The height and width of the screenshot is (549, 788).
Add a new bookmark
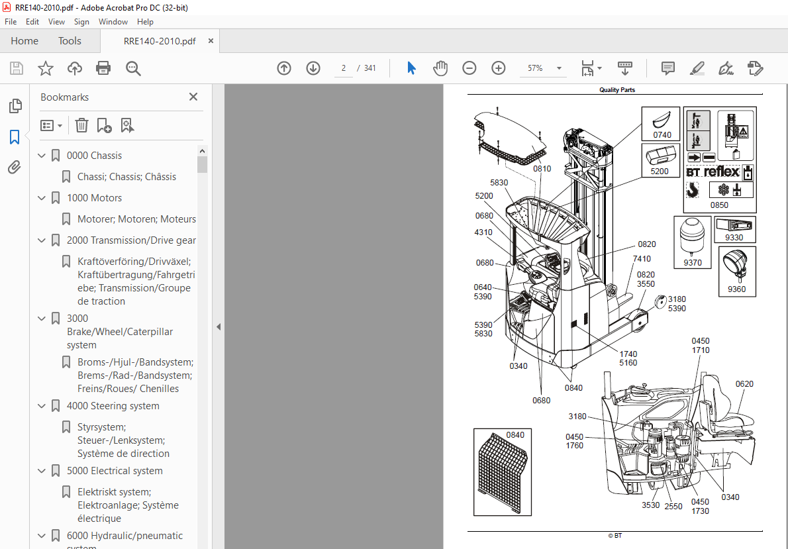pos(104,125)
